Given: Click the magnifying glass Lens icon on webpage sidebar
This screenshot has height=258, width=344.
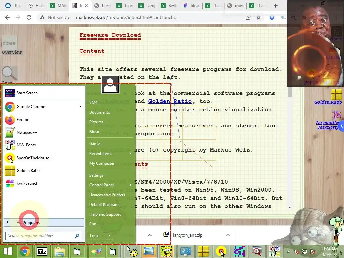Looking at the screenshot, I should (x=9, y=74).
